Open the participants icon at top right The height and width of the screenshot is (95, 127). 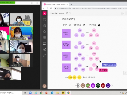click(122, 13)
